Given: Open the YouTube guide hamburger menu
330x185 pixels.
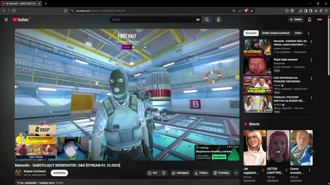Looking at the screenshot, I should (6, 20).
